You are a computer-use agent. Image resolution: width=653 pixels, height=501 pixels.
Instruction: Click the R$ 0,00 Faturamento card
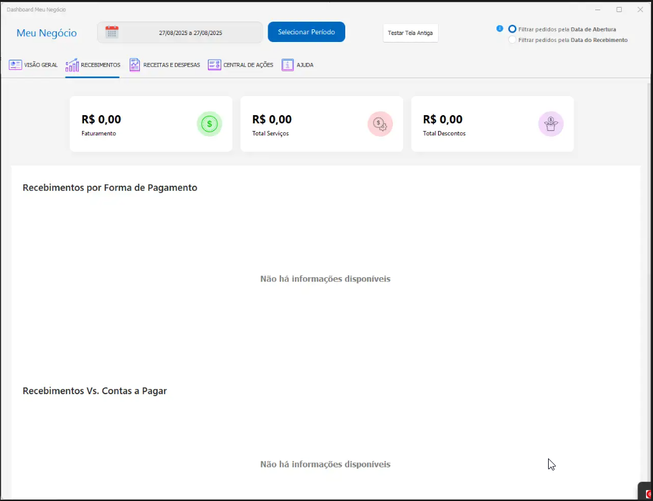151,124
